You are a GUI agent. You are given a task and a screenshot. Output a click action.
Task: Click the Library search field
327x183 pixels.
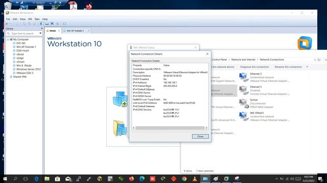pos(23,34)
